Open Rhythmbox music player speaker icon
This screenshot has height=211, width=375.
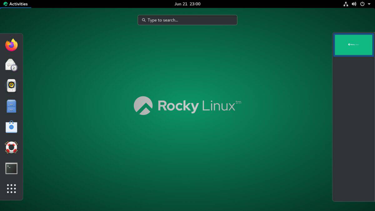pos(12,86)
